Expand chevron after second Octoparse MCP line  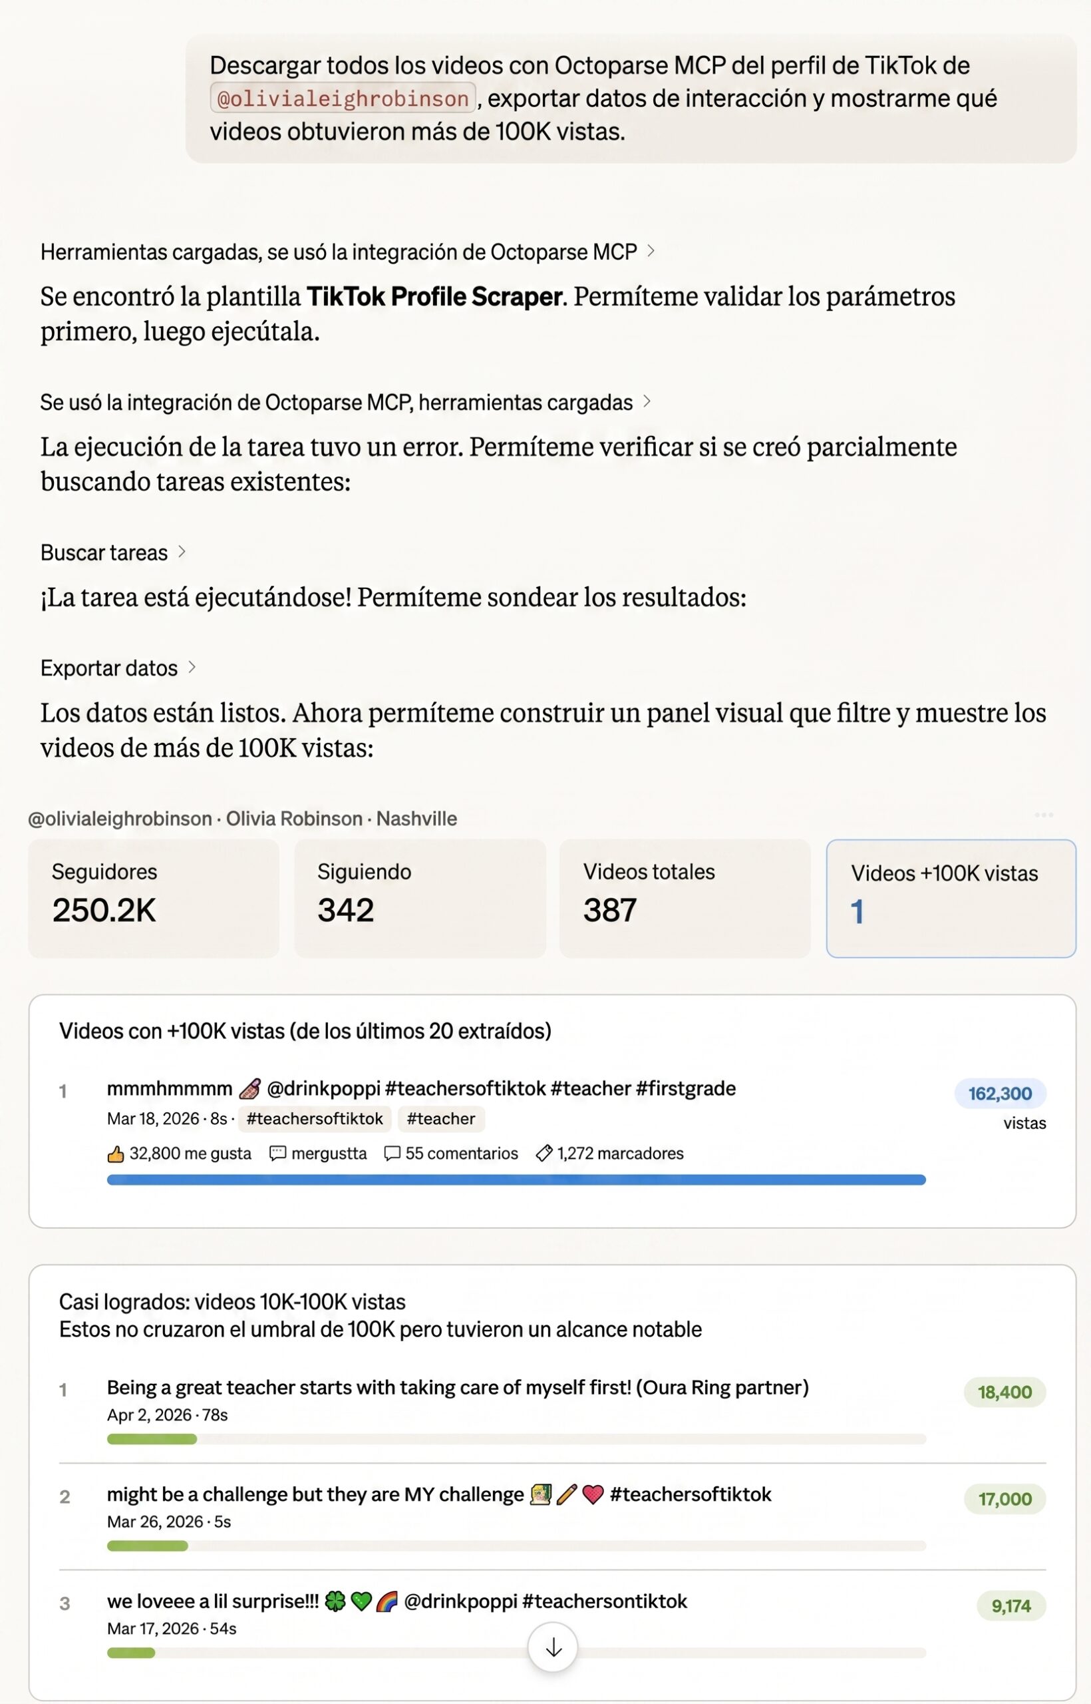tap(647, 402)
